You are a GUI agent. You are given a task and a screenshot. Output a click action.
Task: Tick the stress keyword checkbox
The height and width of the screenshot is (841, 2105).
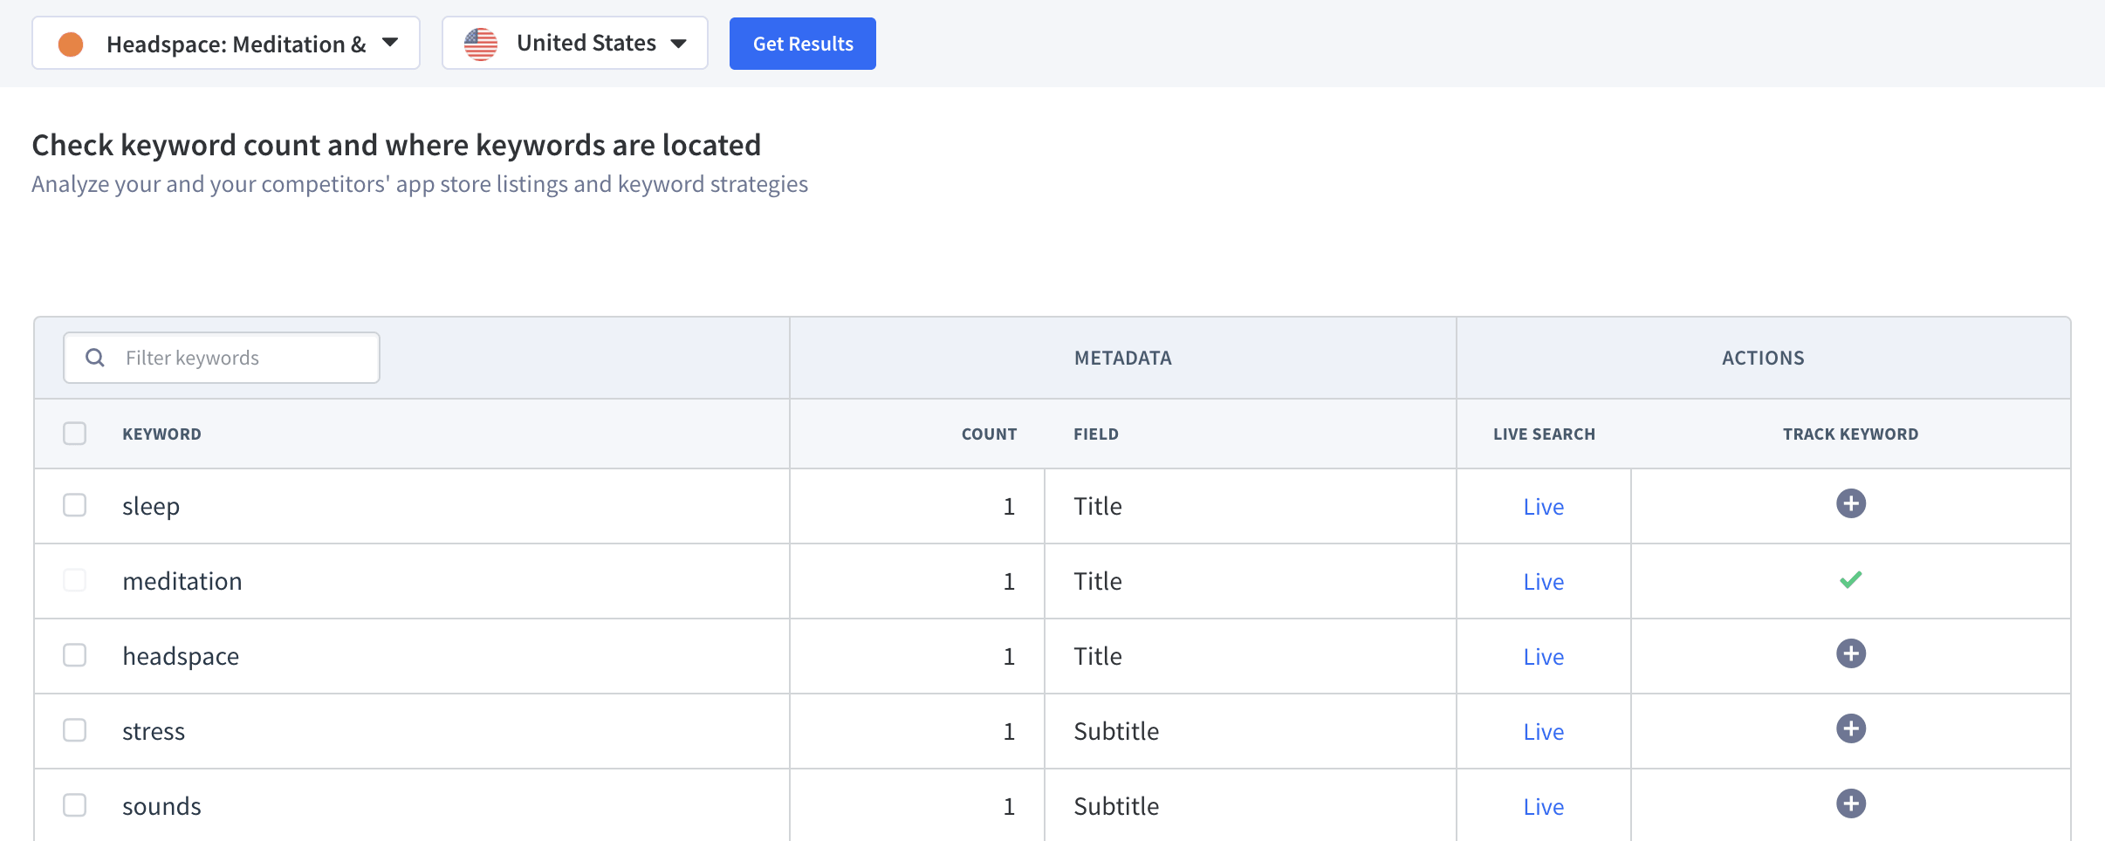(75, 730)
